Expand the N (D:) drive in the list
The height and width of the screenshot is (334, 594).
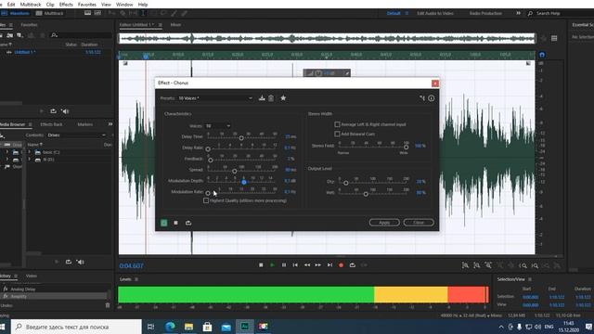click(30, 160)
